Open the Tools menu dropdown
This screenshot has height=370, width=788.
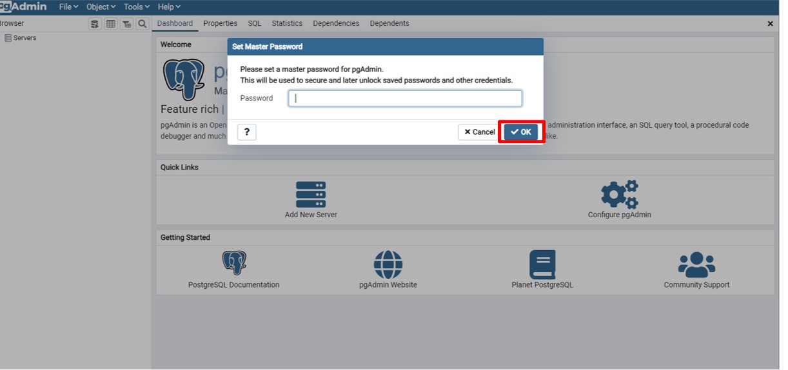click(x=136, y=6)
